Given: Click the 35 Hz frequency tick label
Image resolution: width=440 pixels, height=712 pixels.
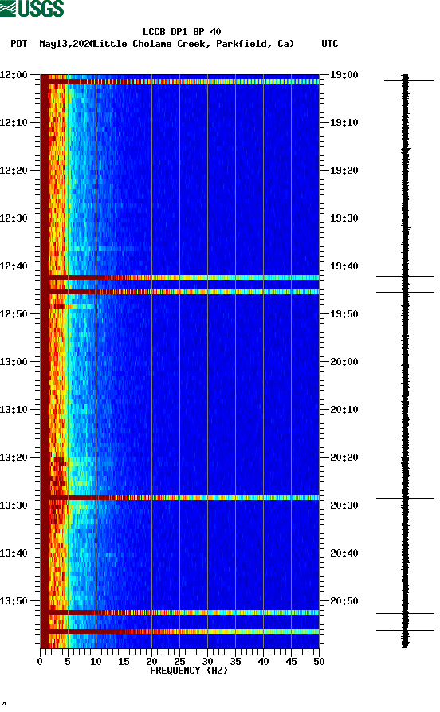Looking at the screenshot, I should (x=235, y=662).
